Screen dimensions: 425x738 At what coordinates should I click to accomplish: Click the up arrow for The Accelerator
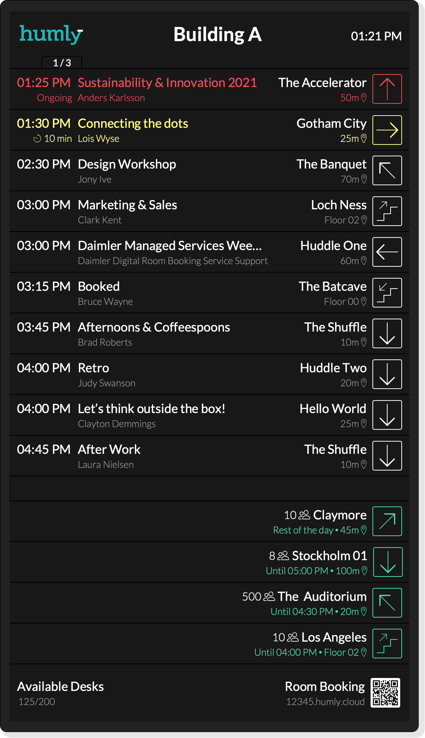tap(387, 89)
